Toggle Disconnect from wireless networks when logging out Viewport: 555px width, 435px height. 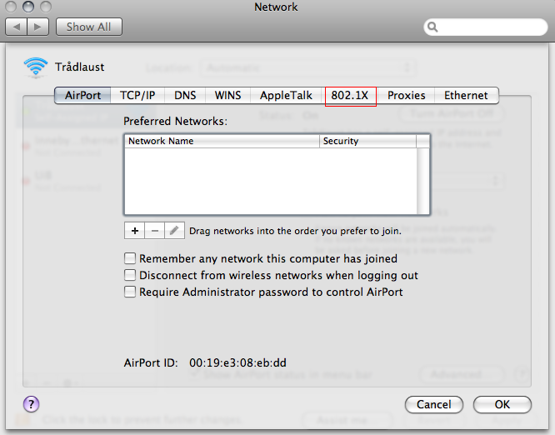pyautogui.click(x=130, y=275)
